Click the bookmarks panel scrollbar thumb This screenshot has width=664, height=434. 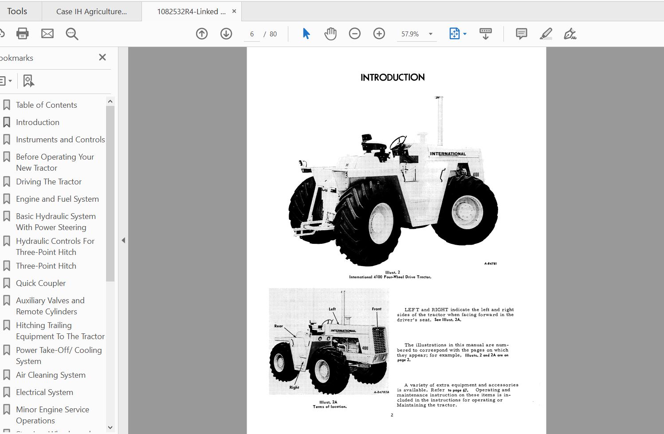[110, 194]
